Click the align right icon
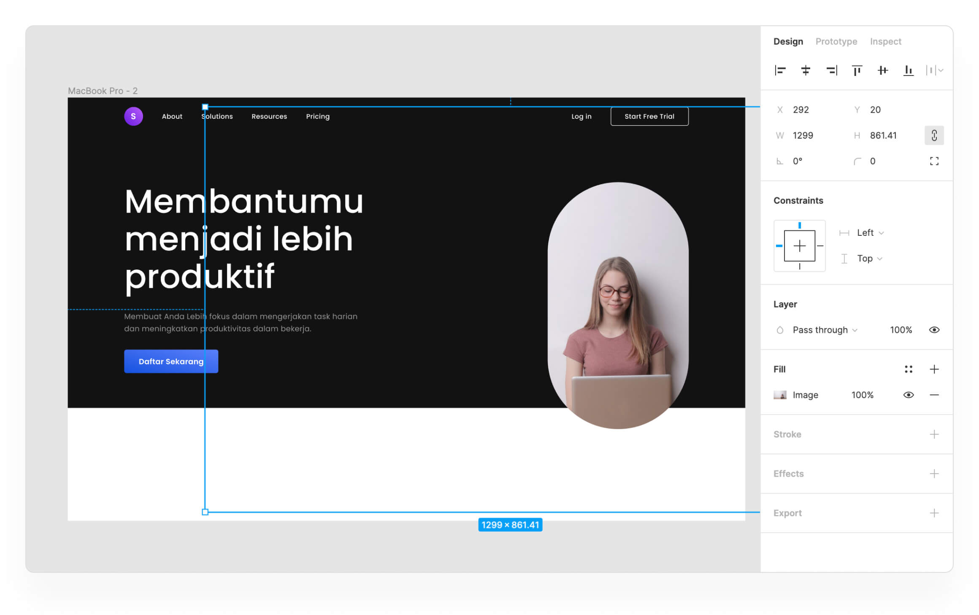This screenshot has height=615, width=979. coord(831,70)
